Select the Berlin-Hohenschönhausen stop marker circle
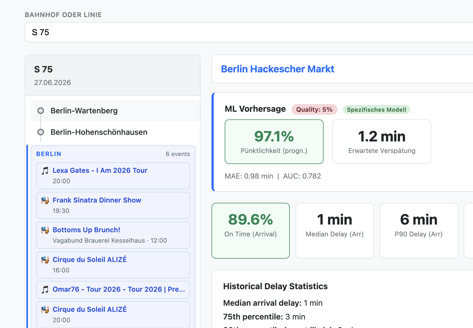473x328 pixels. pos(41,132)
